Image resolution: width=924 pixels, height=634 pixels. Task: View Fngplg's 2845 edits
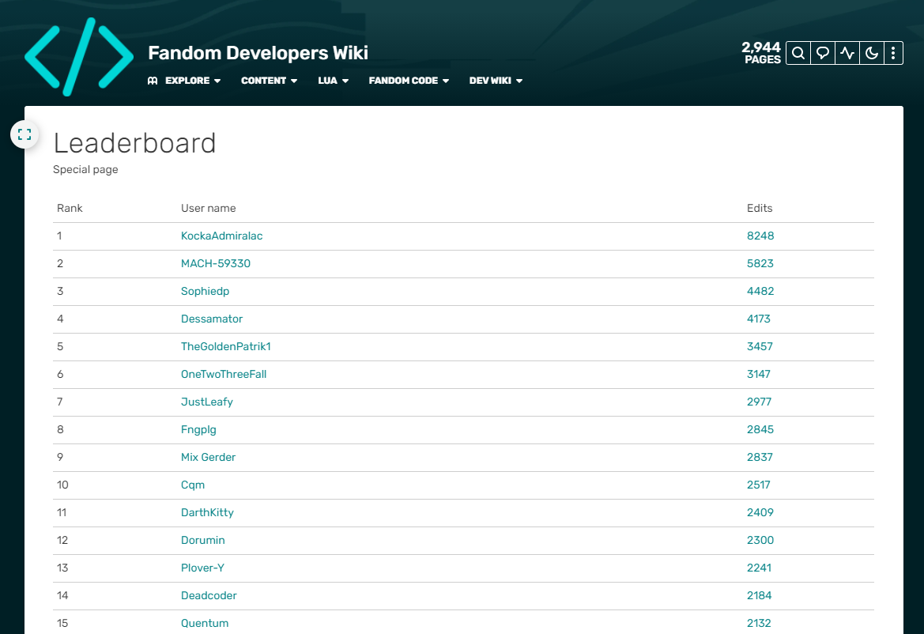click(760, 429)
